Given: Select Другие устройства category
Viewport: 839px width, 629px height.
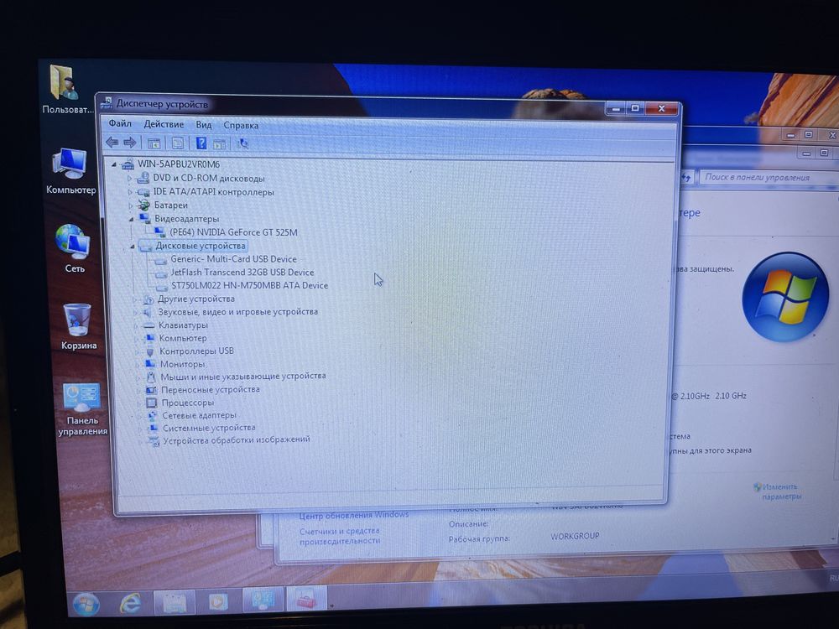Looking at the screenshot, I should point(195,299).
